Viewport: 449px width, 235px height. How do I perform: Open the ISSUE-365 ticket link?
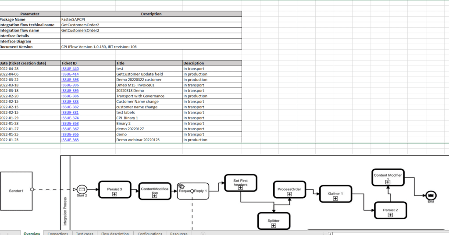(70, 140)
